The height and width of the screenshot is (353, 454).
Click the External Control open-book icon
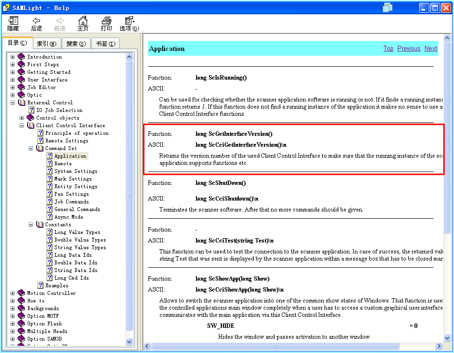click(x=21, y=102)
